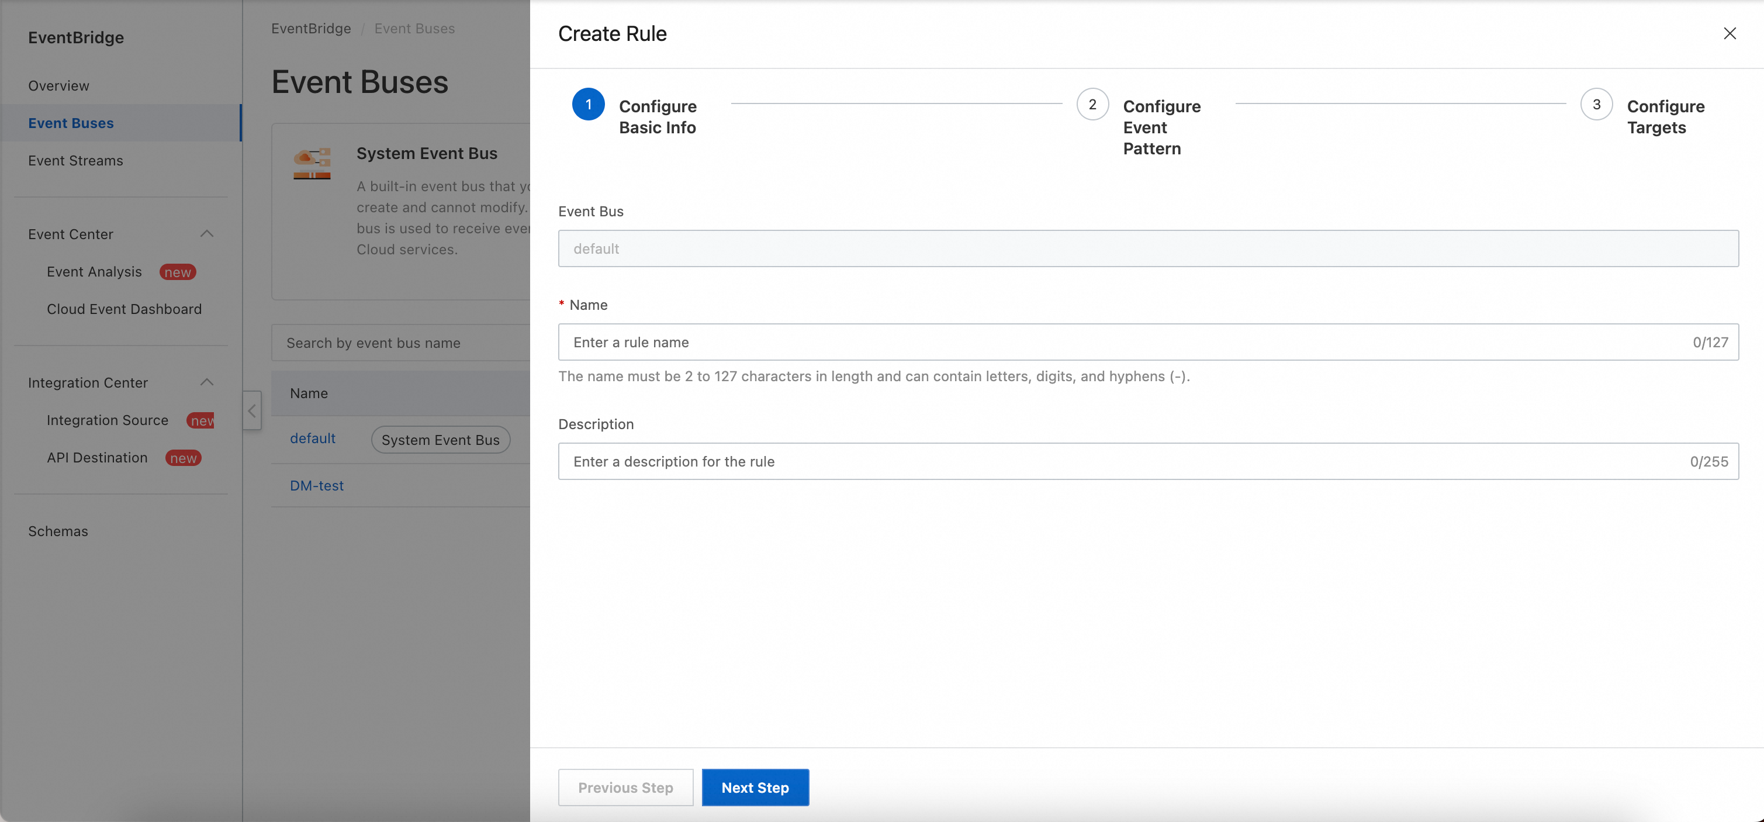1764x822 pixels.
Task: Open the default event bus link
Action: coord(312,438)
